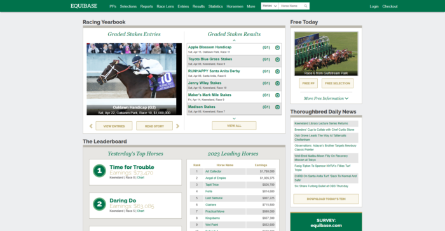Click the Free Selection button
The width and height of the screenshot is (445, 231).
tap(338, 83)
